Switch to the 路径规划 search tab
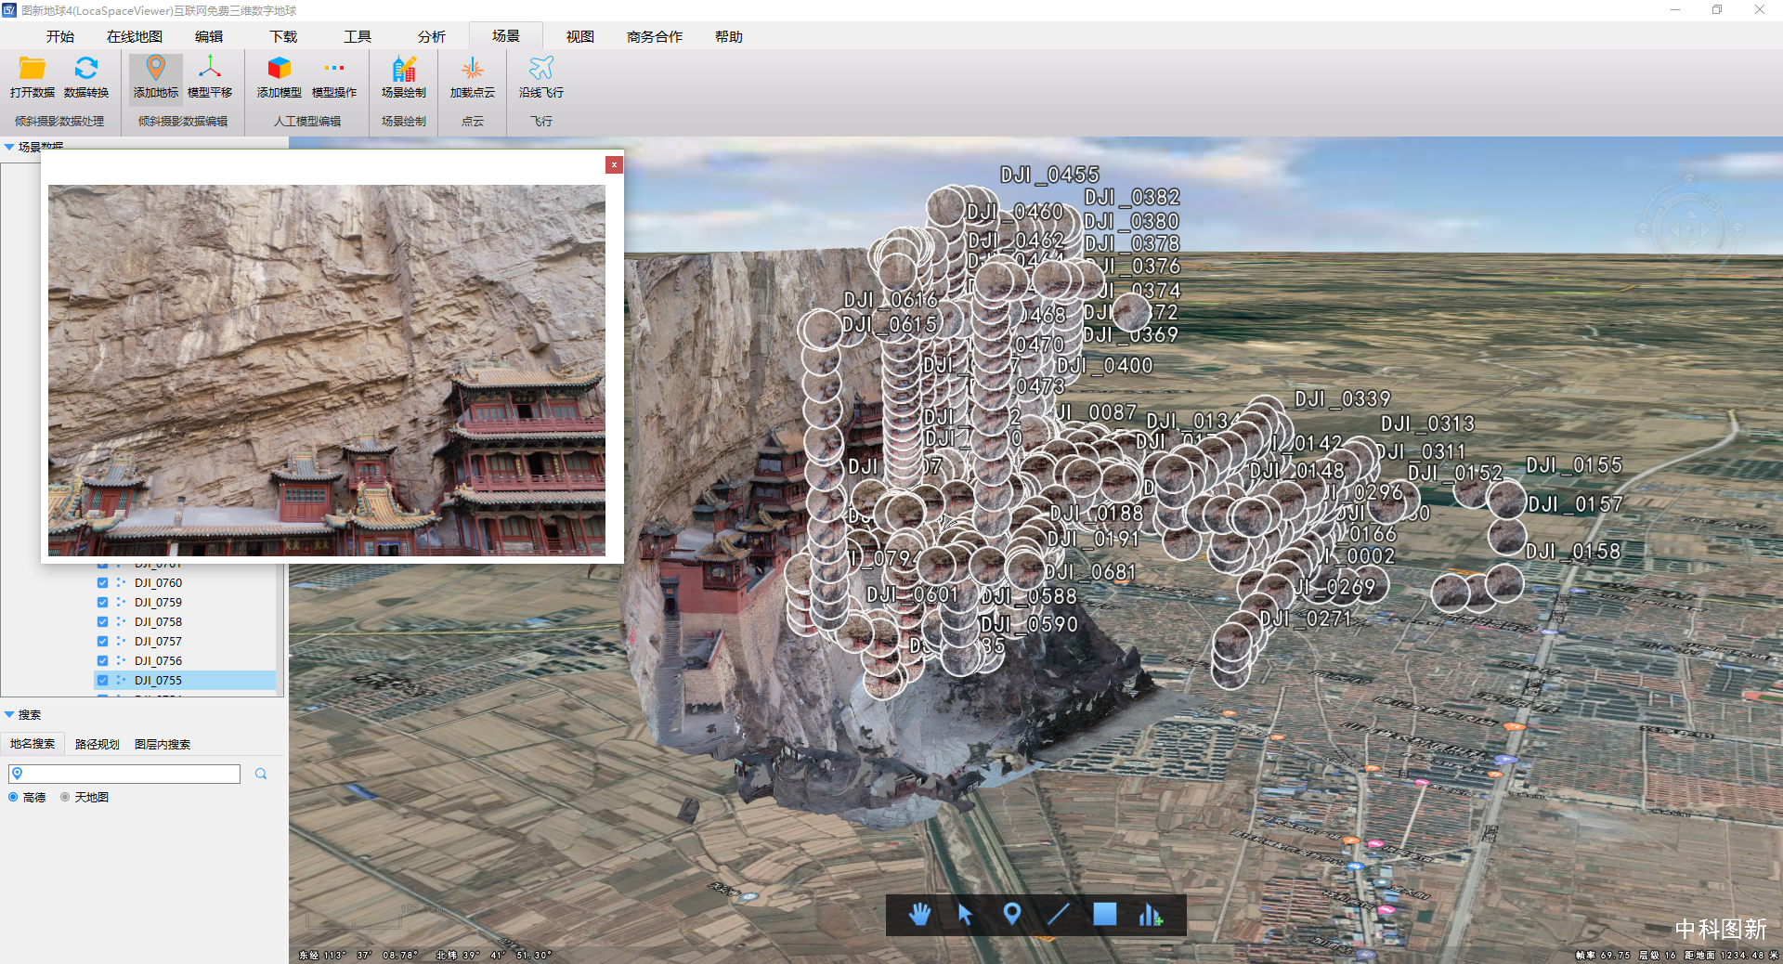This screenshot has height=964, width=1783. tap(97, 744)
